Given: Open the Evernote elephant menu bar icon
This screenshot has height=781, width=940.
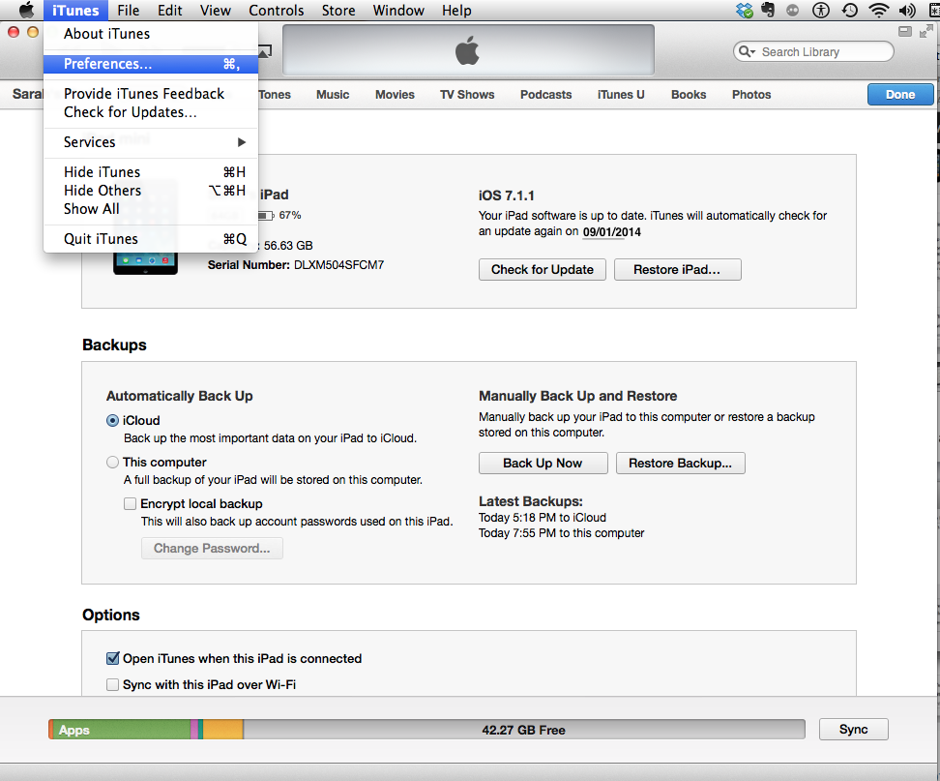Looking at the screenshot, I should coord(769,11).
